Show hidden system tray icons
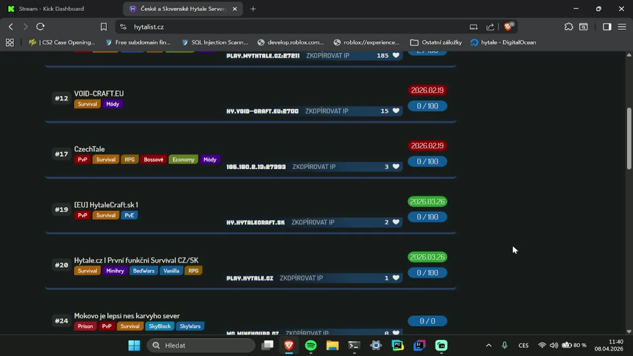Image resolution: width=633 pixels, height=356 pixels. [x=489, y=345]
